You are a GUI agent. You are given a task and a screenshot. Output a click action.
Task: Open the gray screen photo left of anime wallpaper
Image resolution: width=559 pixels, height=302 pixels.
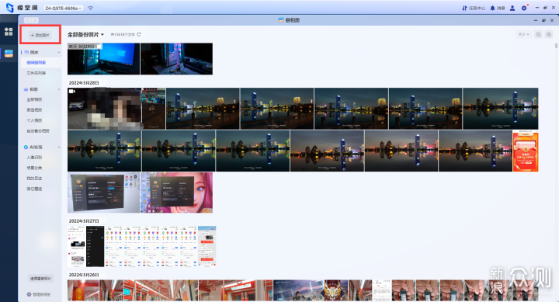coord(103,193)
